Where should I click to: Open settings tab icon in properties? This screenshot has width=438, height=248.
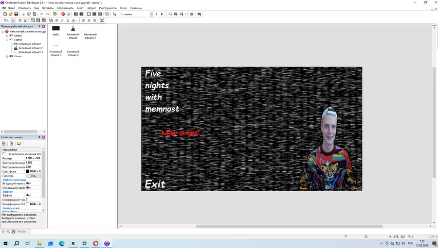tap(3, 144)
